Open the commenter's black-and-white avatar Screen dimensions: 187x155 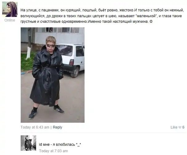pos(28,143)
